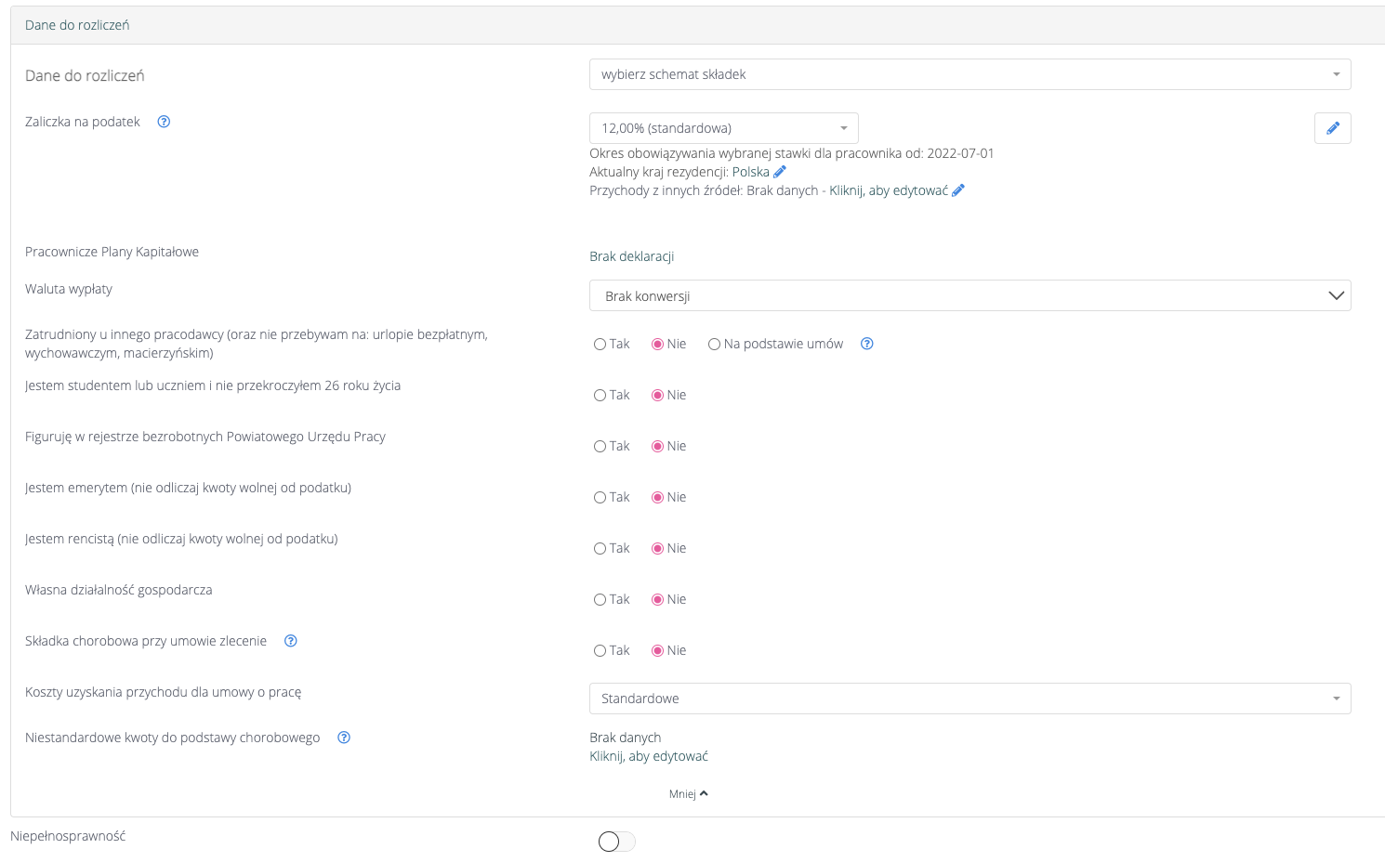1385x862 pixels.
Task: Show help for Niestandardowe kwoty do podstawy chorobowego
Action: pos(344,738)
